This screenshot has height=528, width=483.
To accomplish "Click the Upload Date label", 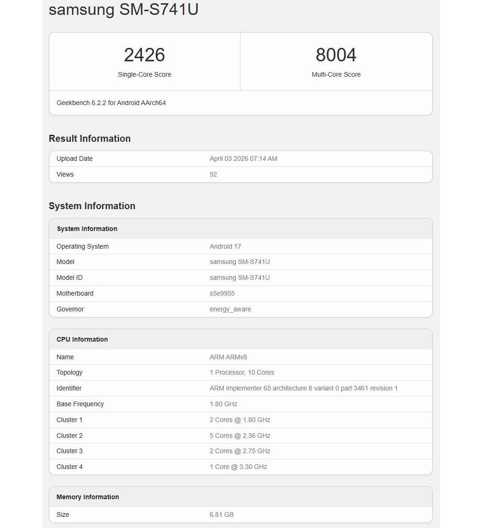I will [x=74, y=158].
